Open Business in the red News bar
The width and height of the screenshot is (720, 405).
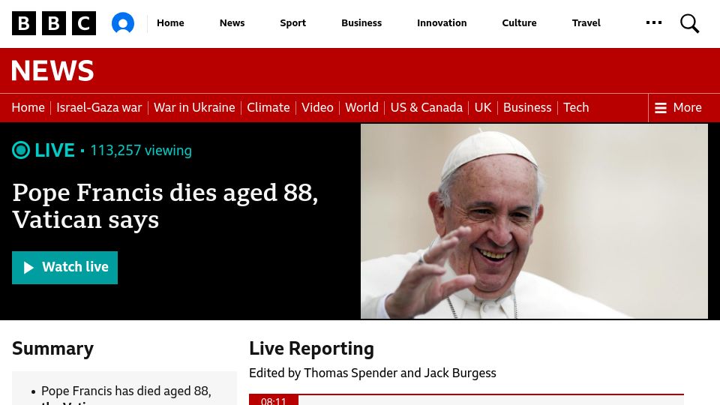click(x=527, y=107)
